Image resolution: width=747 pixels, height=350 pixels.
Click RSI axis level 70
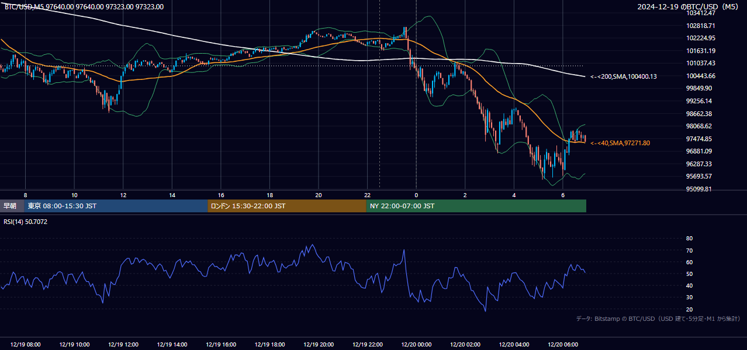tap(689, 250)
